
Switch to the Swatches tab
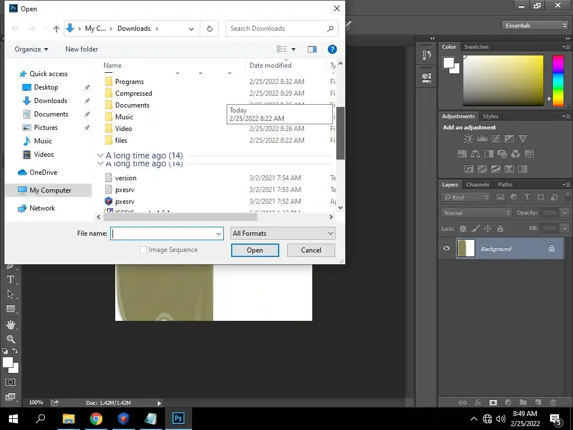(x=476, y=47)
